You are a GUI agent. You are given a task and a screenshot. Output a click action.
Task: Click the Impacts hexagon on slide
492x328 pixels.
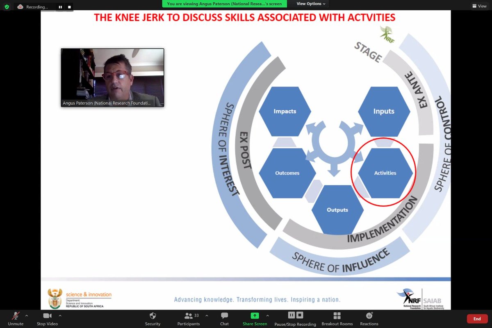pos(285,111)
